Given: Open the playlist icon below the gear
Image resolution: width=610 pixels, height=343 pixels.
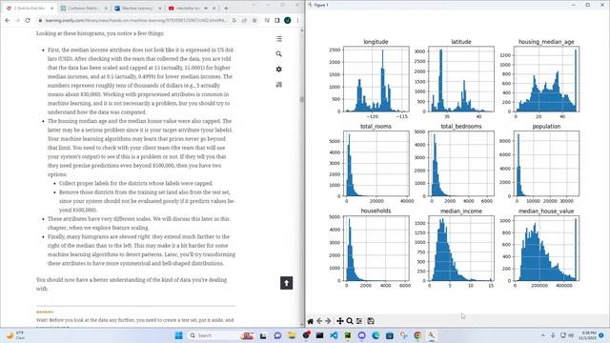Looking at the screenshot, I should (x=279, y=85).
